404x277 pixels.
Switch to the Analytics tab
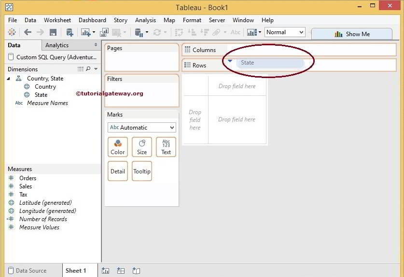(57, 45)
